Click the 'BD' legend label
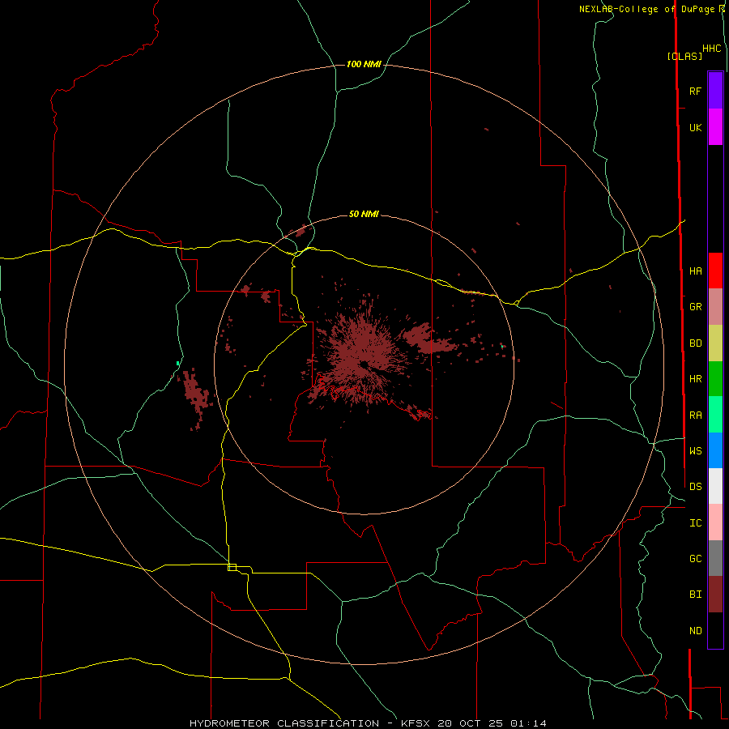The image size is (729, 729). tap(695, 343)
